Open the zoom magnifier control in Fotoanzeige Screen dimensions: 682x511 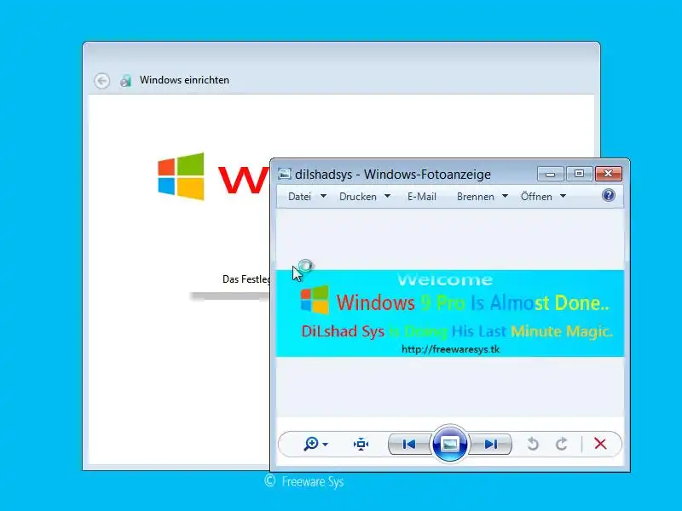pos(311,444)
